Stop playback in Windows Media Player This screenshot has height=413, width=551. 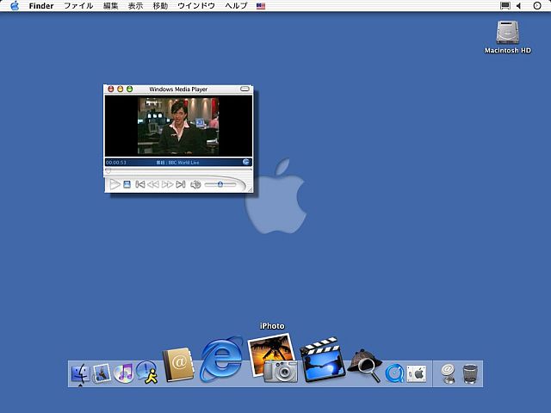[x=127, y=184]
